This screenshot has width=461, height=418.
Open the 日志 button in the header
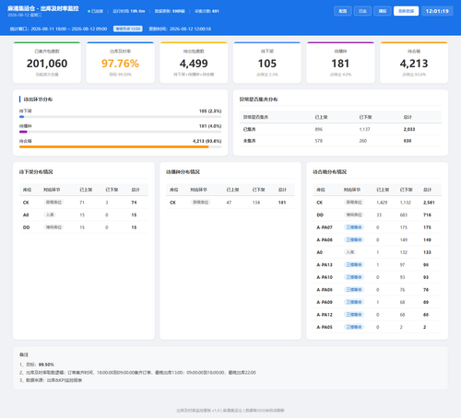362,11
